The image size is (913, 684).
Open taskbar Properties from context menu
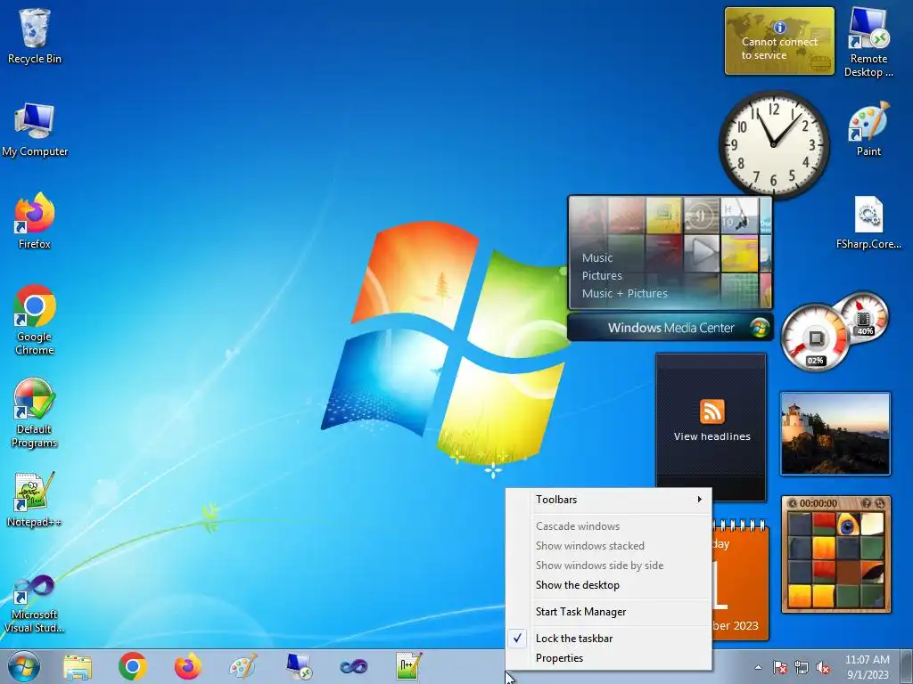(608, 658)
